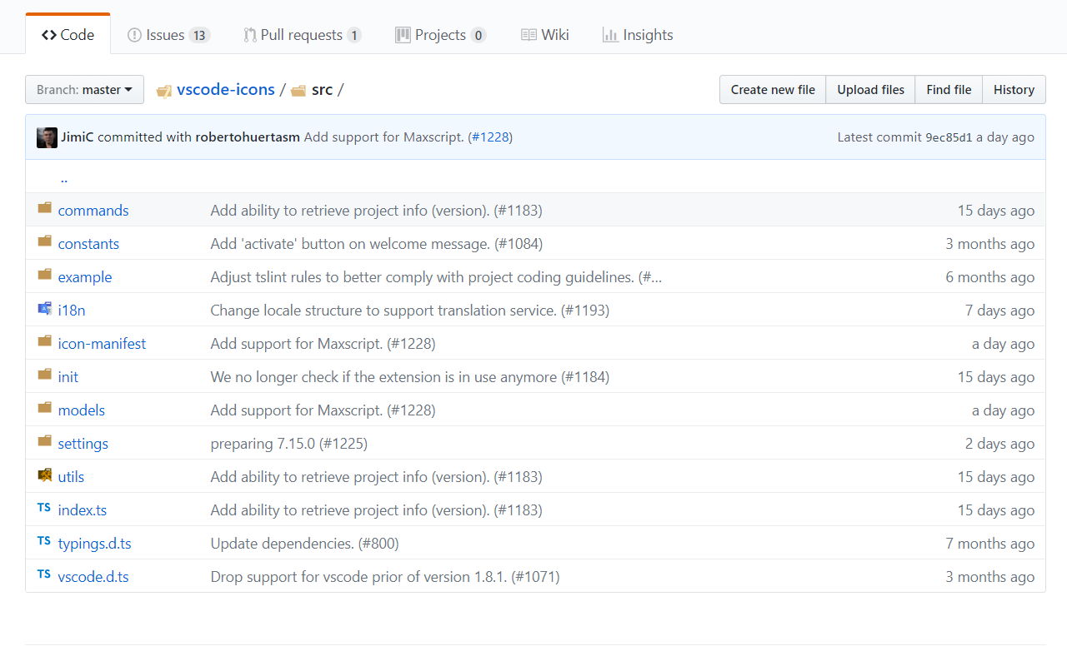Open the constants folder
This screenshot has width=1067, height=666.
(88, 244)
